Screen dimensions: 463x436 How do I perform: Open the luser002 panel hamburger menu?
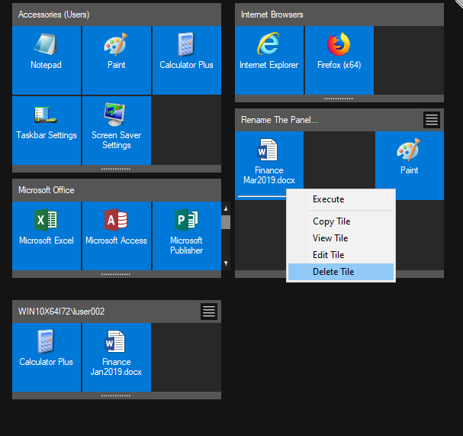click(x=209, y=312)
